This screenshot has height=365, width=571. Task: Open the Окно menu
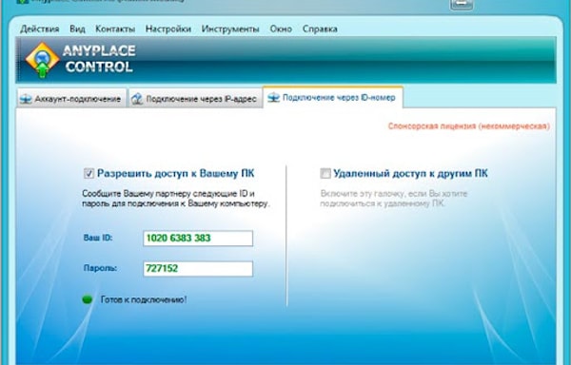(281, 29)
